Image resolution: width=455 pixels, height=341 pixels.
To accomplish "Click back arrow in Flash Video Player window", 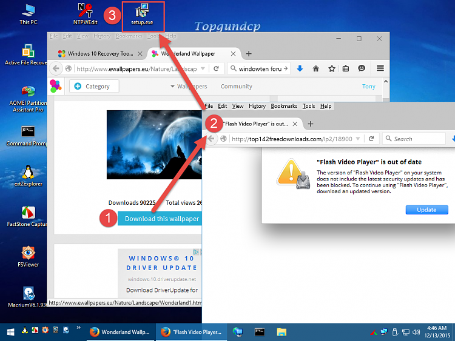I will [x=212, y=139].
